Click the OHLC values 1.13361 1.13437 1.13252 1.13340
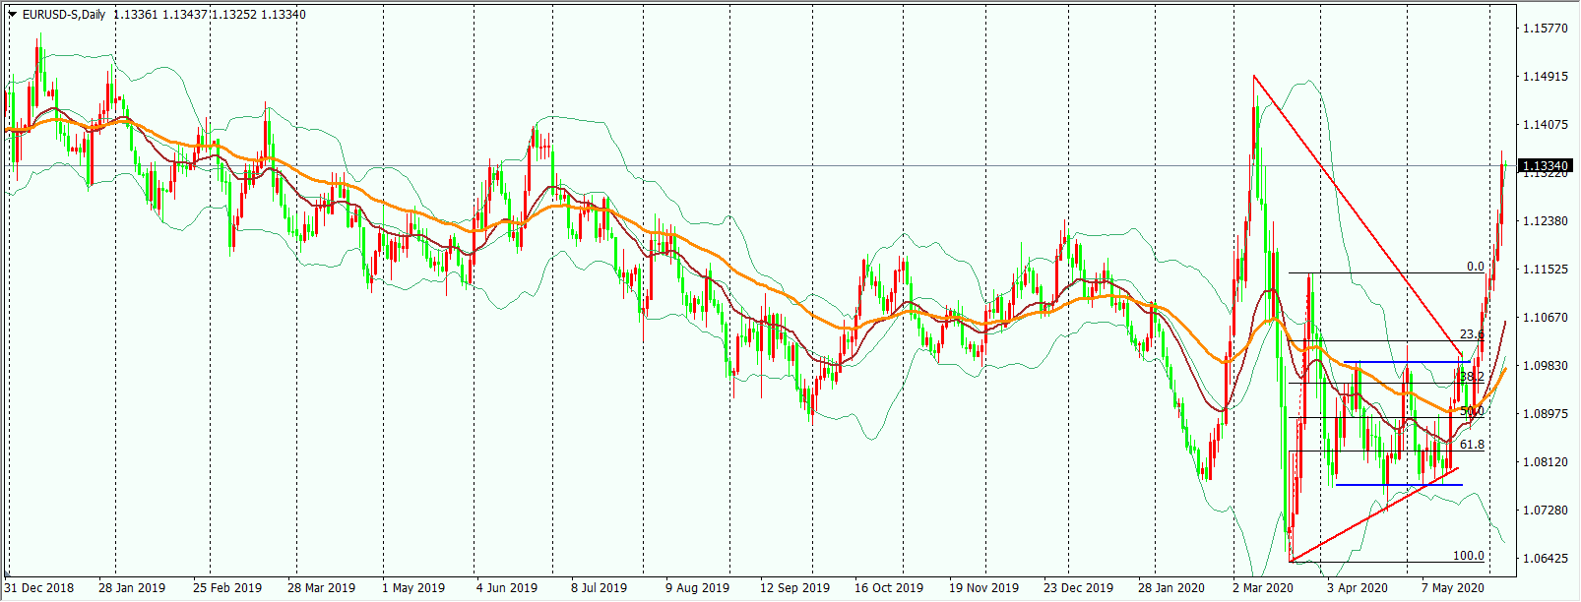Screen dimensions: 1581x602 click(x=210, y=15)
